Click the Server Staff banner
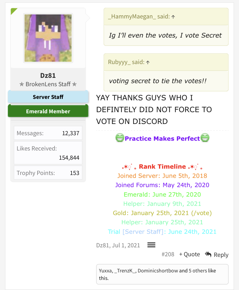This screenshot has width=239, height=290. (x=48, y=97)
